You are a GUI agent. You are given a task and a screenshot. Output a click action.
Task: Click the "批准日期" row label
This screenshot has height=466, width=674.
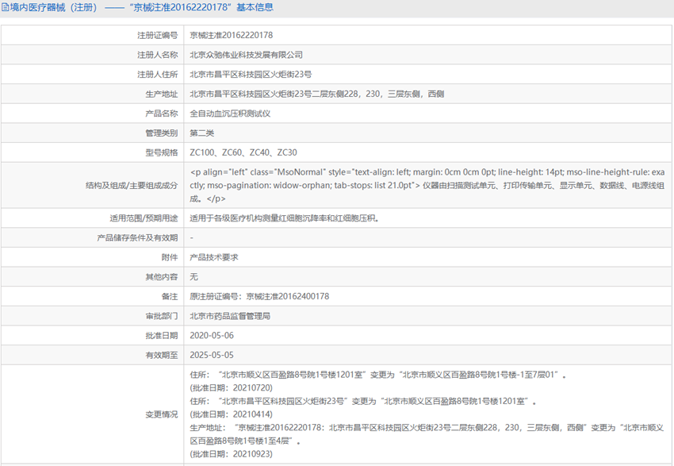(x=162, y=336)
